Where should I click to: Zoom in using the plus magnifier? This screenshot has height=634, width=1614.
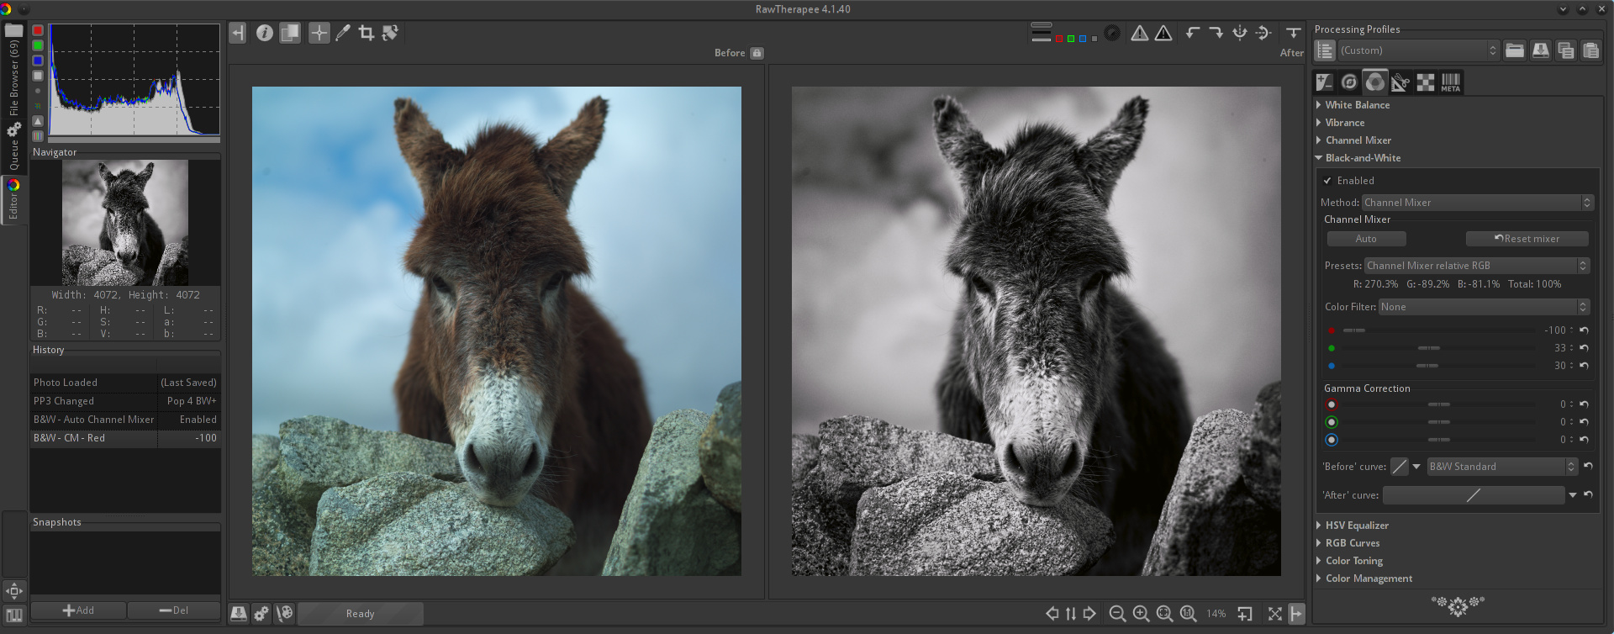pyautogui.click(x=1141, y=614)
